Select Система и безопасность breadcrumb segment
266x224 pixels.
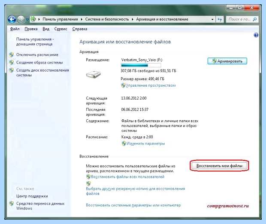click(x=107, y=19)
